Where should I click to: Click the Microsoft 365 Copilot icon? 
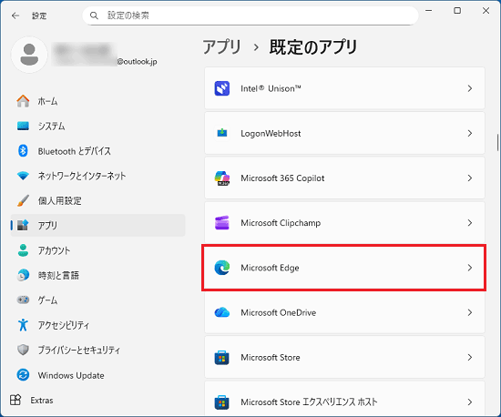point(221,178)
